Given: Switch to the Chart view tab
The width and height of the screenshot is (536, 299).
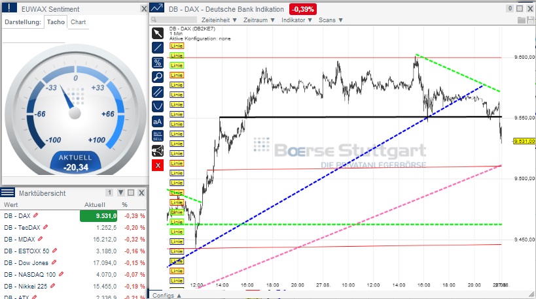Looking at the screenshot, I should coord(79,22).
